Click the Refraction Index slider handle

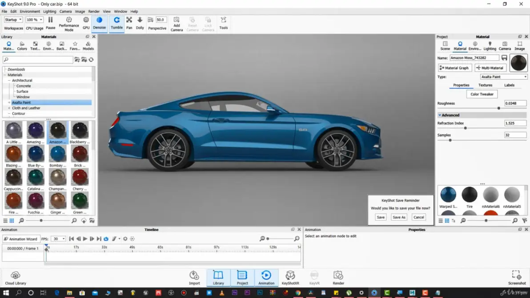[466, 128]
